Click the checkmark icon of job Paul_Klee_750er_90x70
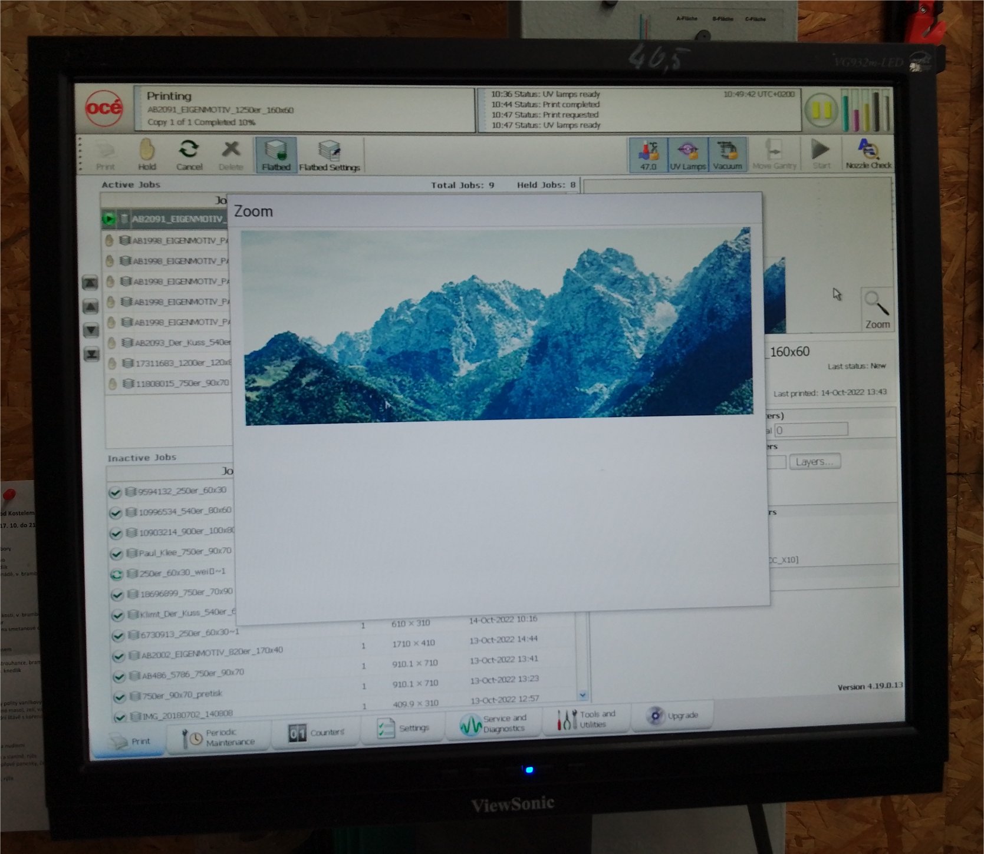 (116, 554)
